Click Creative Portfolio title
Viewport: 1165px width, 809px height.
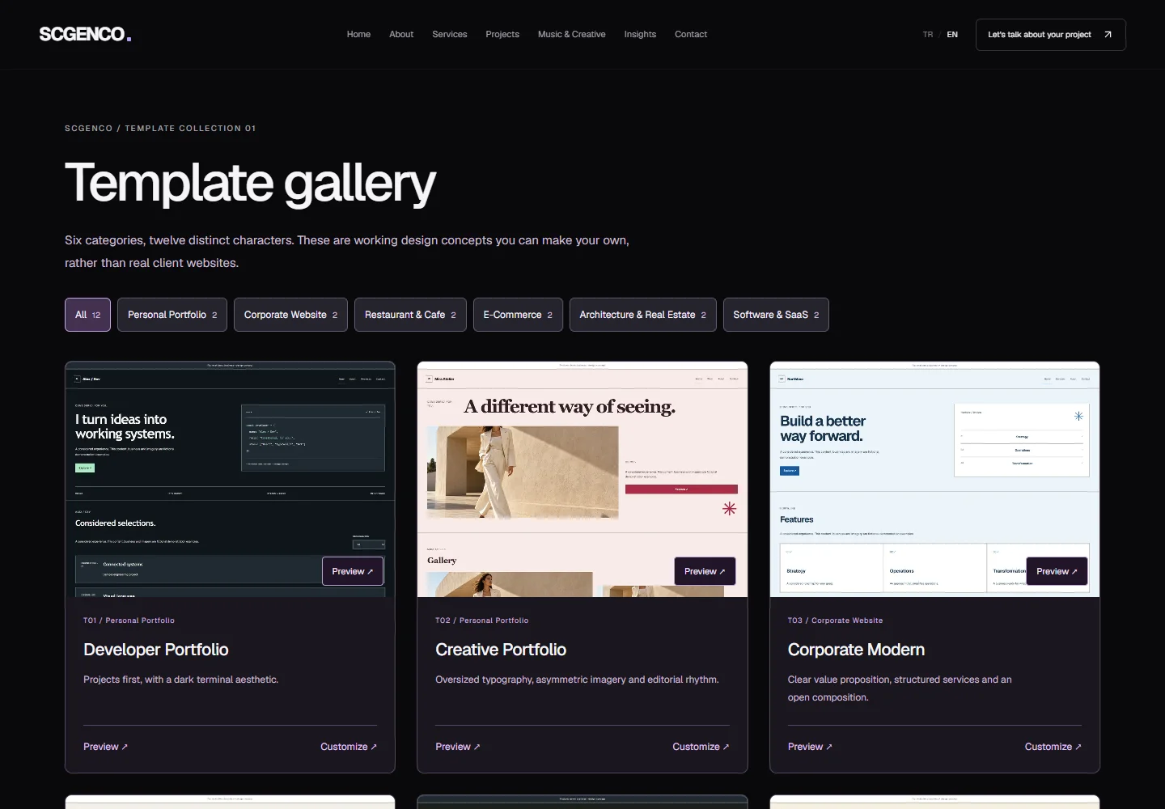click(x=501, y=650)
